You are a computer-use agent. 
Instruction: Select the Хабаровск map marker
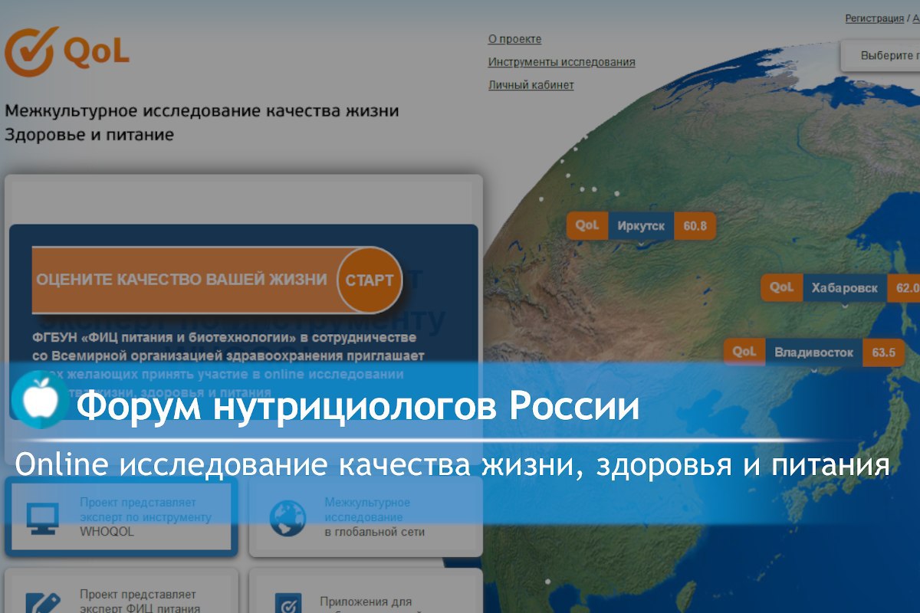[x=839, y=288]
